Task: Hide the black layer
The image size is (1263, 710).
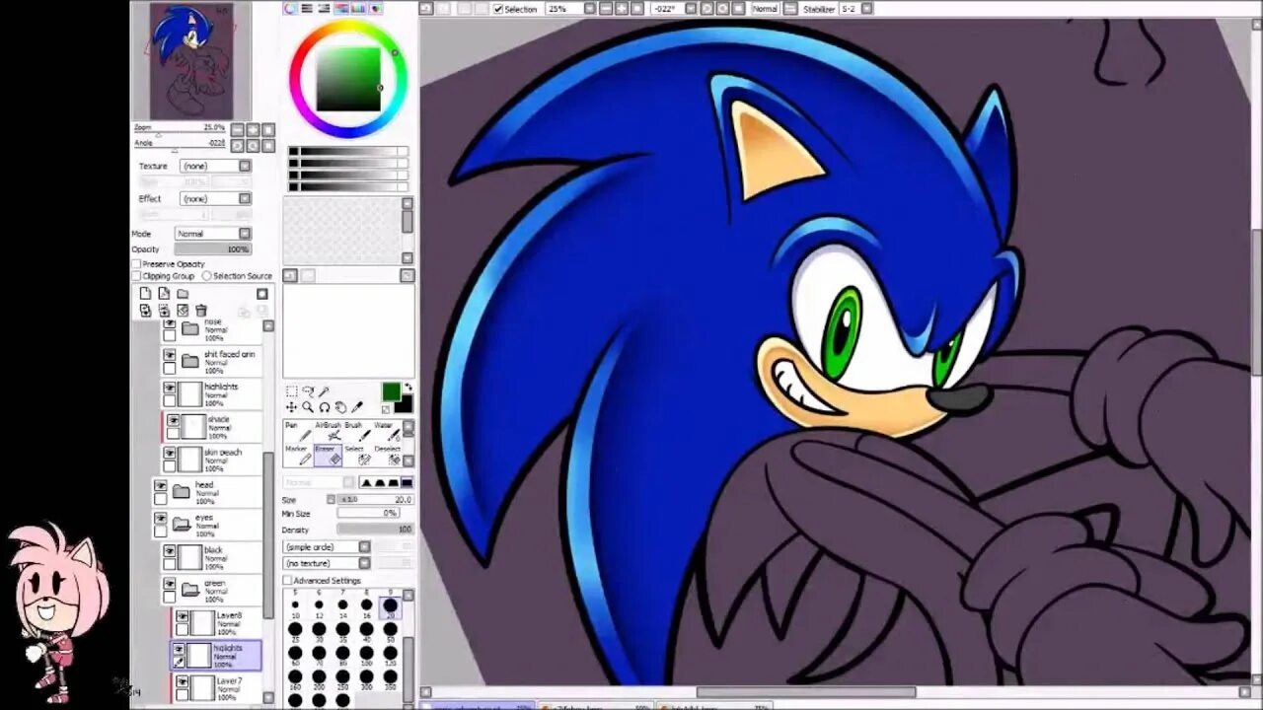Action: 170,552
